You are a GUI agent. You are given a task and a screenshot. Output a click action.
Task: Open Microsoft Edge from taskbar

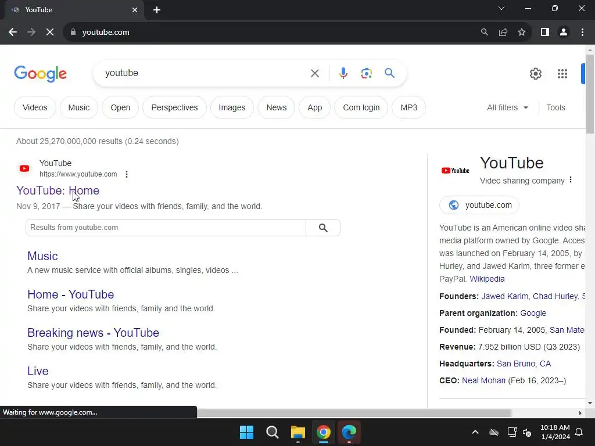pyautogui.click(x=349, y=432)
